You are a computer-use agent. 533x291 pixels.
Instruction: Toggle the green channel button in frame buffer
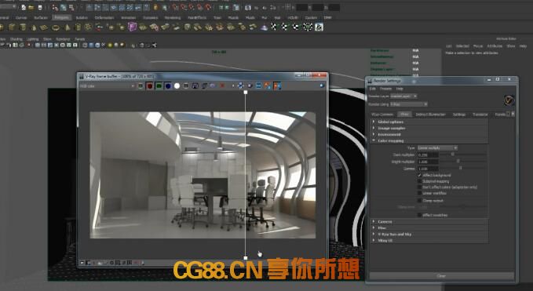pyautogui.click(x=159, y=86)
